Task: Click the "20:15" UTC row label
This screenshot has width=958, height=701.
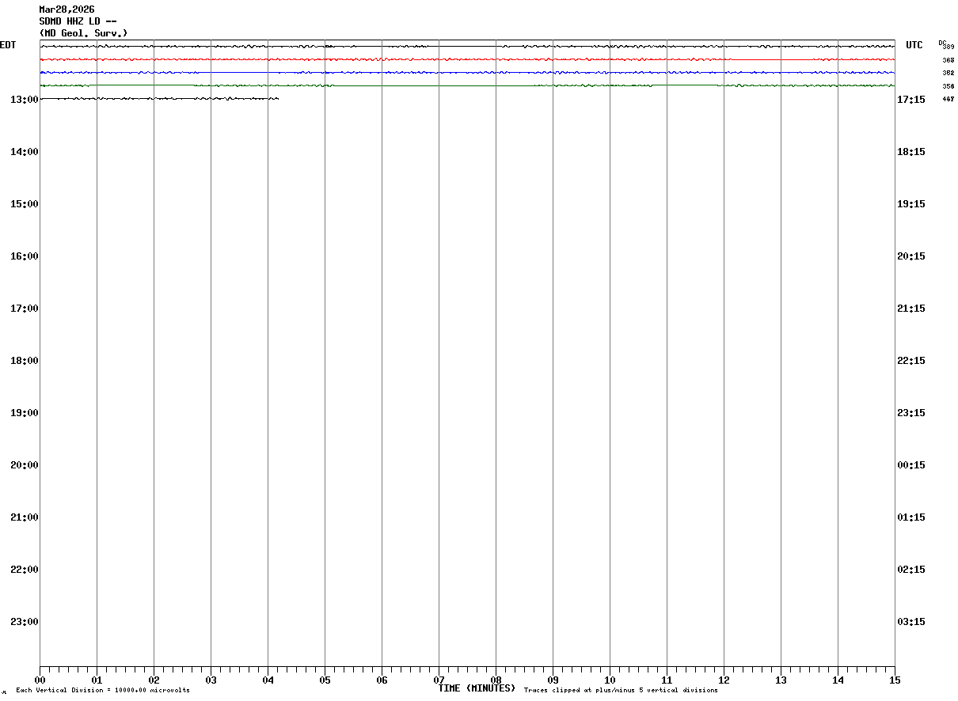Action: point(911,256)
